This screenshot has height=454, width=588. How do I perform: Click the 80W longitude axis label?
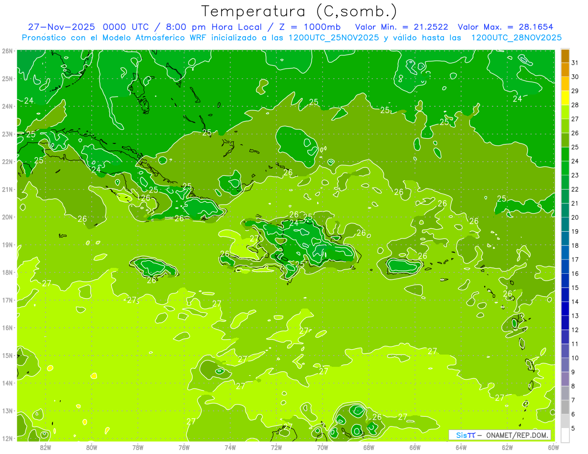click(92, 447)
